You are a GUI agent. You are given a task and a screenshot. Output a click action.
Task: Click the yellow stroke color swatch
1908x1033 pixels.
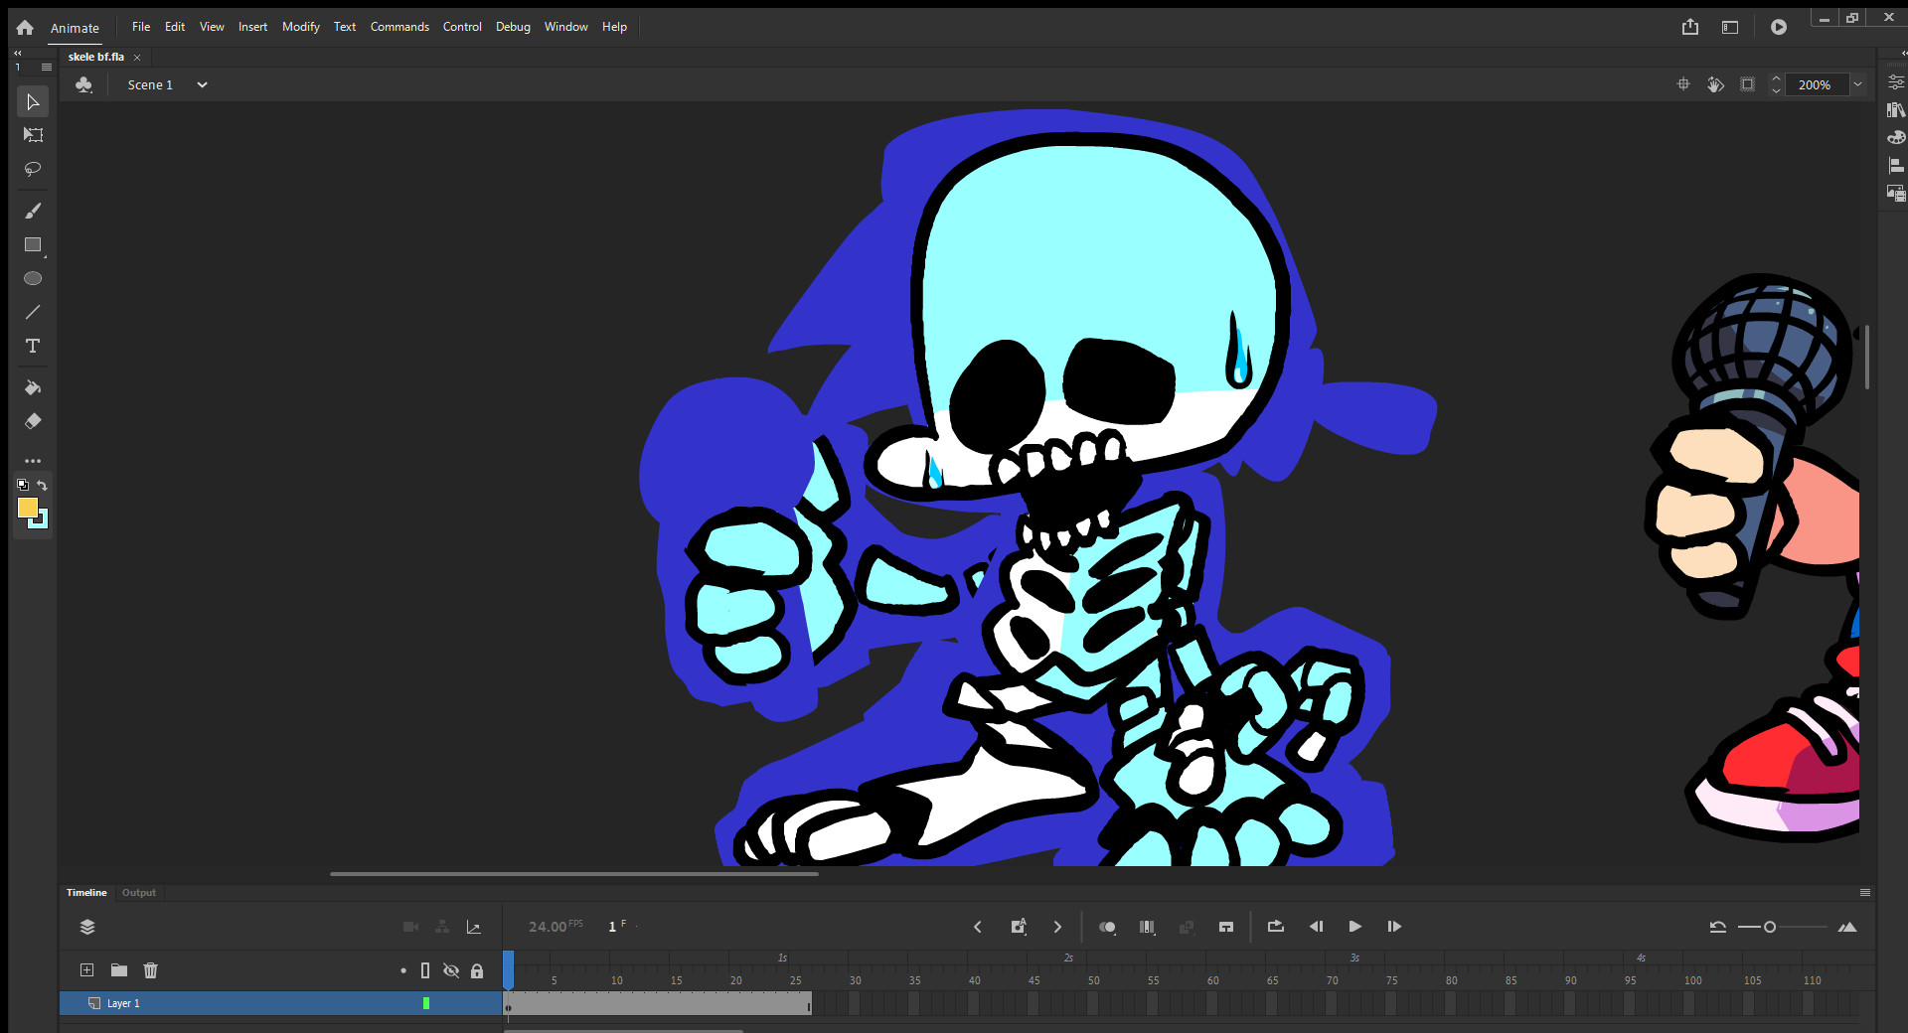27,508
